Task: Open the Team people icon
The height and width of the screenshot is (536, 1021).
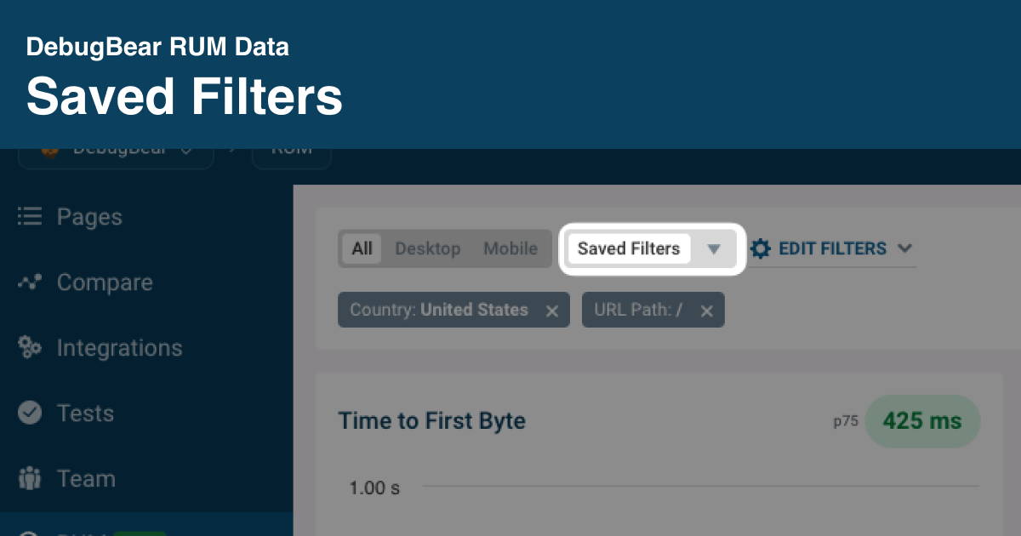Action: pyautogui.click(x=30, y=478)
